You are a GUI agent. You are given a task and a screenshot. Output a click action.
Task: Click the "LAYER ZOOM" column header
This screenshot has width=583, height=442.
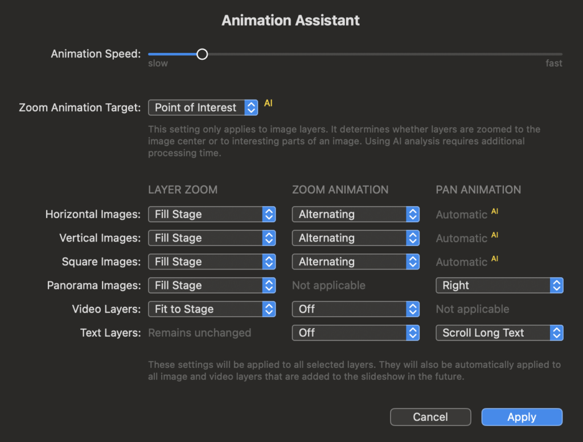(x=183, y=190)
